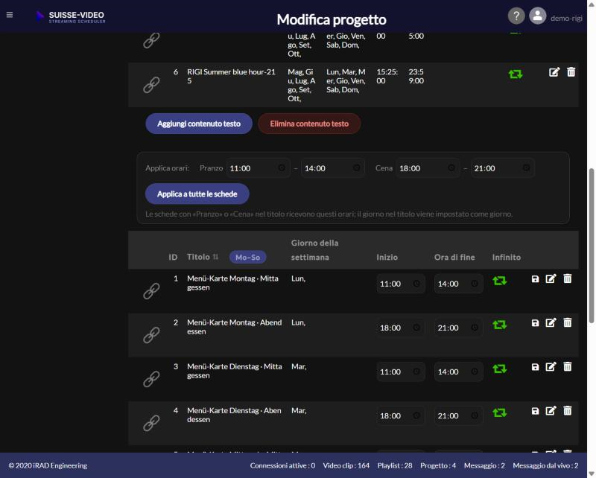Delete Menü-Karte Dienstag Mittagessen row
The width and height of the screenshot is (596, 478).
pyautogui.click(x=568, y=366)
